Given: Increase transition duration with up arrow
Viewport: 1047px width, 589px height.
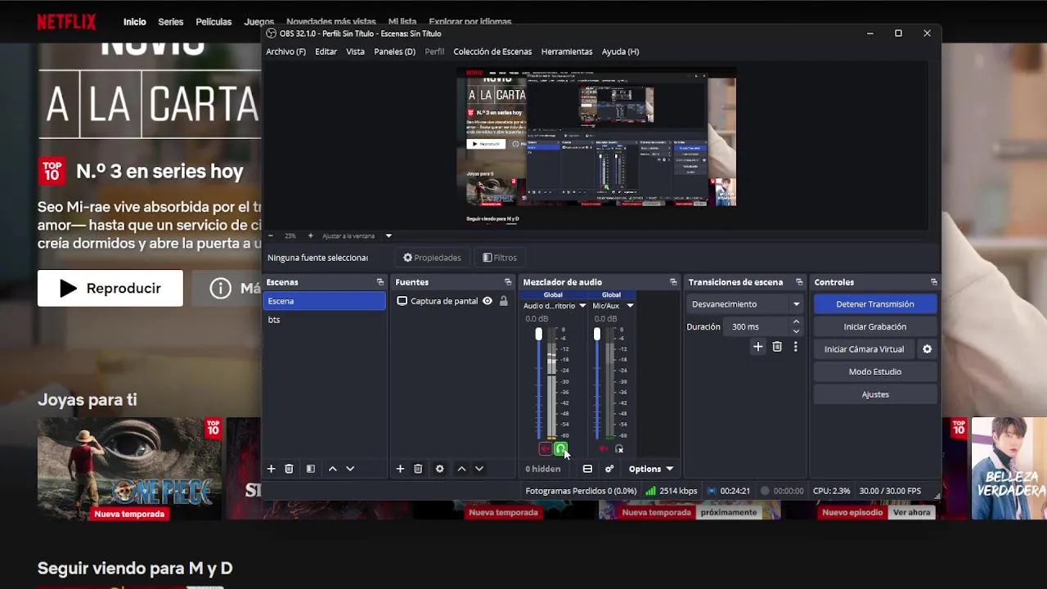Looking at the screenshot, I should pos(796,322).
